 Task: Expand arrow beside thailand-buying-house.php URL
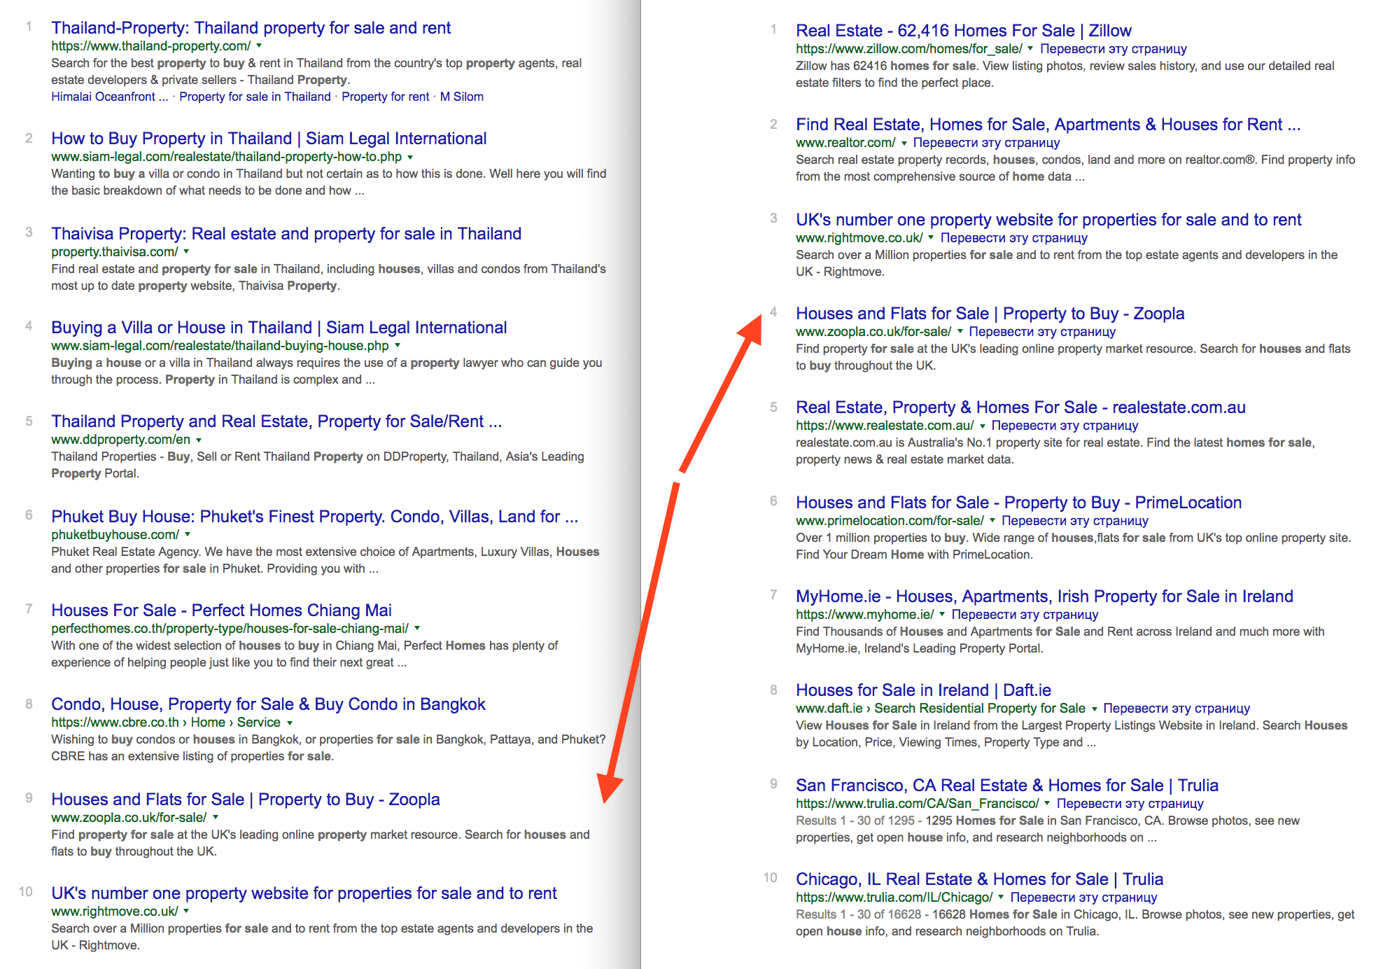[398, 345]
